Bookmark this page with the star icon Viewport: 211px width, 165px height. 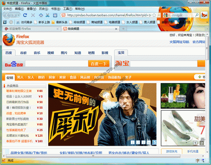click(x=154, y=15)
